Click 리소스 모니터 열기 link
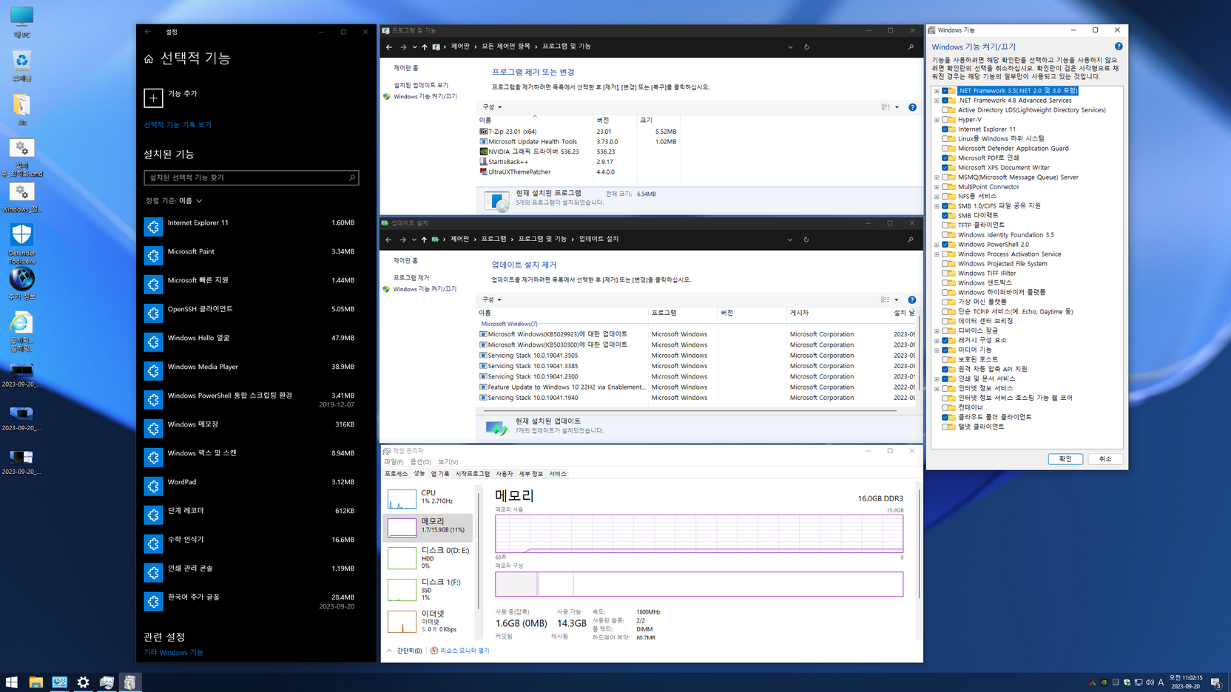The width and height of the screenshot is (1231, 692). (x=465, y=651)
